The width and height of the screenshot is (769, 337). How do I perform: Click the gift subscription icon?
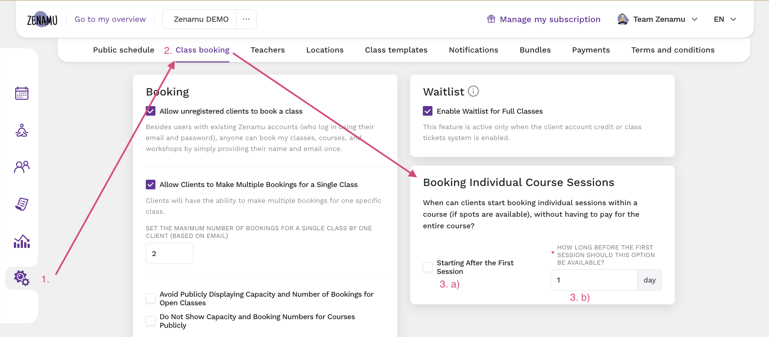coord(491,19)
